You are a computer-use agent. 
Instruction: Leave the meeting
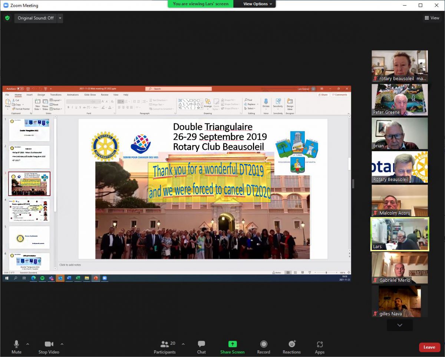coord(429,347)
